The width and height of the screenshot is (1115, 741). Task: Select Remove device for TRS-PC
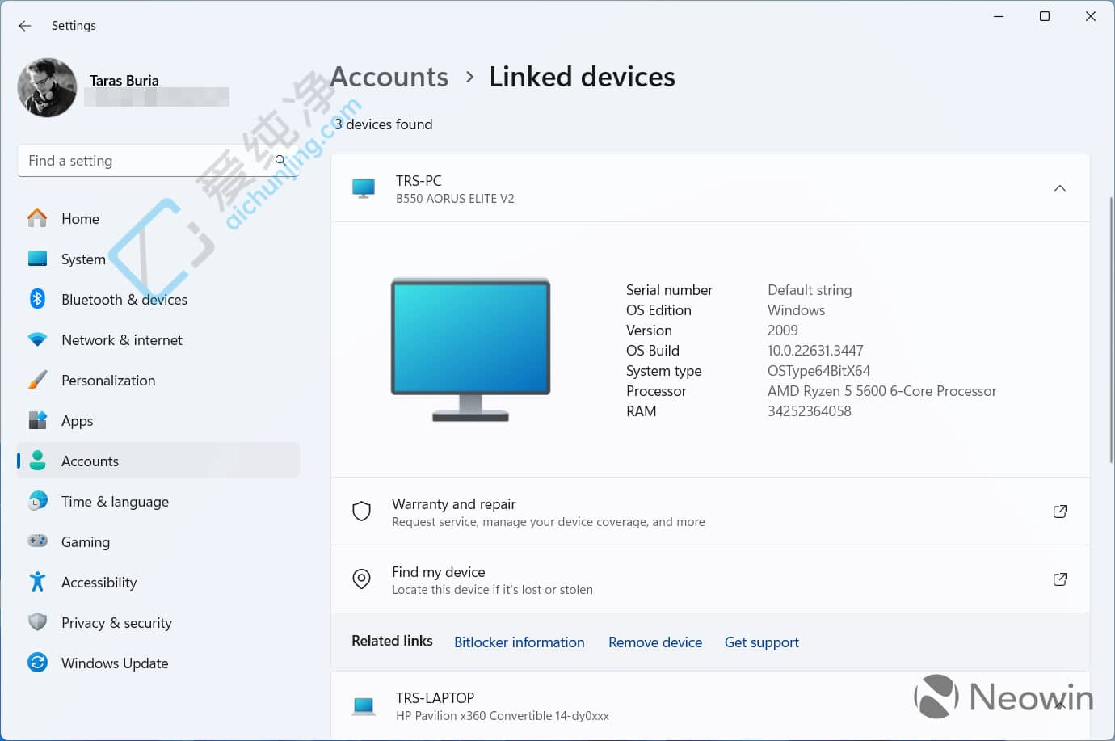pos(654,642)
